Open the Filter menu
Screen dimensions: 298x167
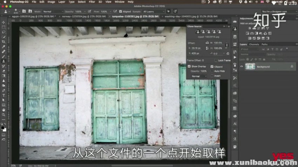(92, 2)
